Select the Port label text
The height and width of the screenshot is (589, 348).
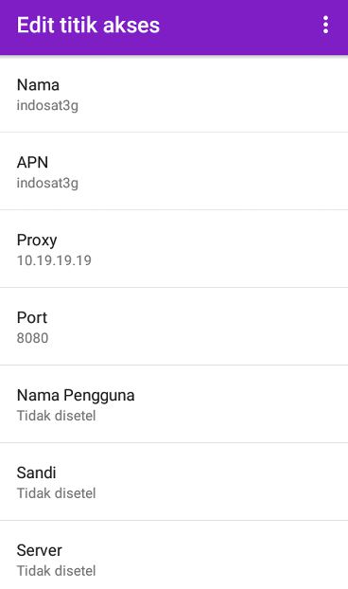click(x=32, y=318)
